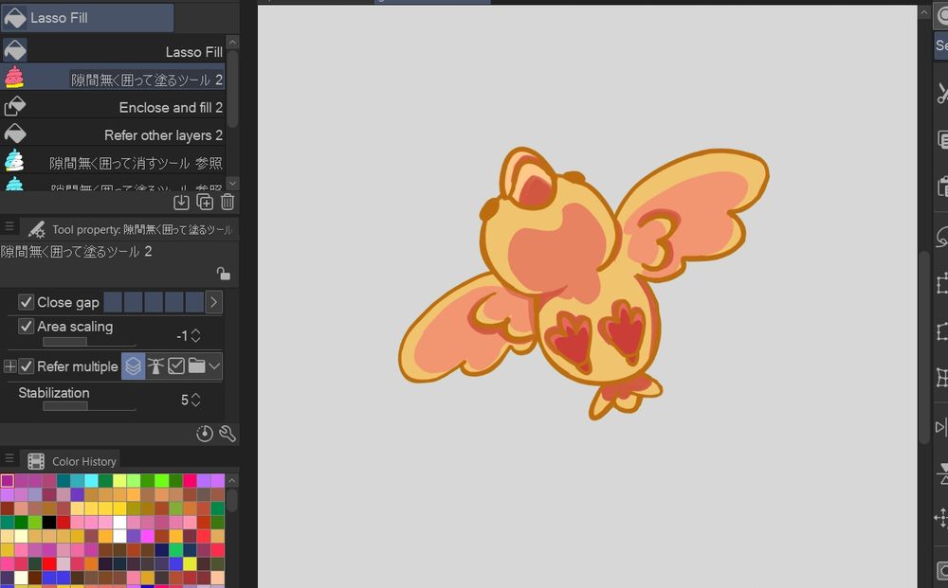Viewport: 948px width, 588px height.
Task: Expand Refer multiple options with plus icon
Action: (x=9, y=365)
